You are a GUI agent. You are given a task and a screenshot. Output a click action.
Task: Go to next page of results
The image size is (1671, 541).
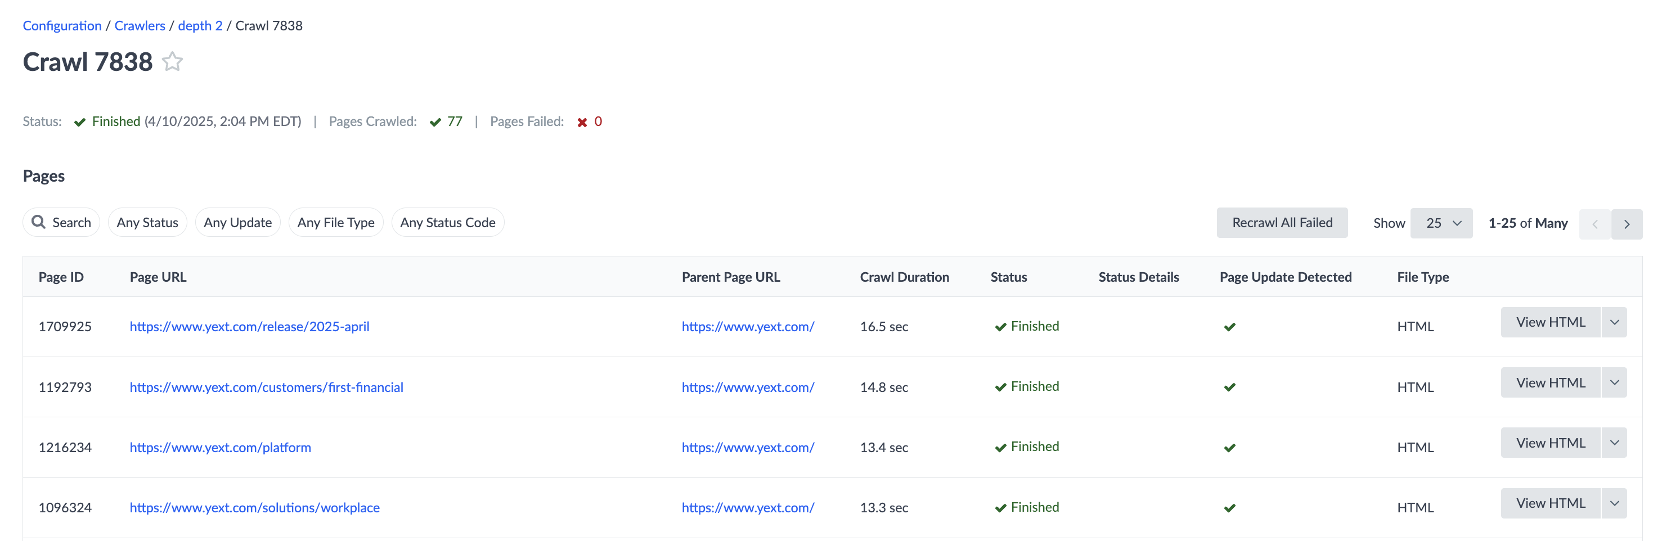(x=1627, y=224)
